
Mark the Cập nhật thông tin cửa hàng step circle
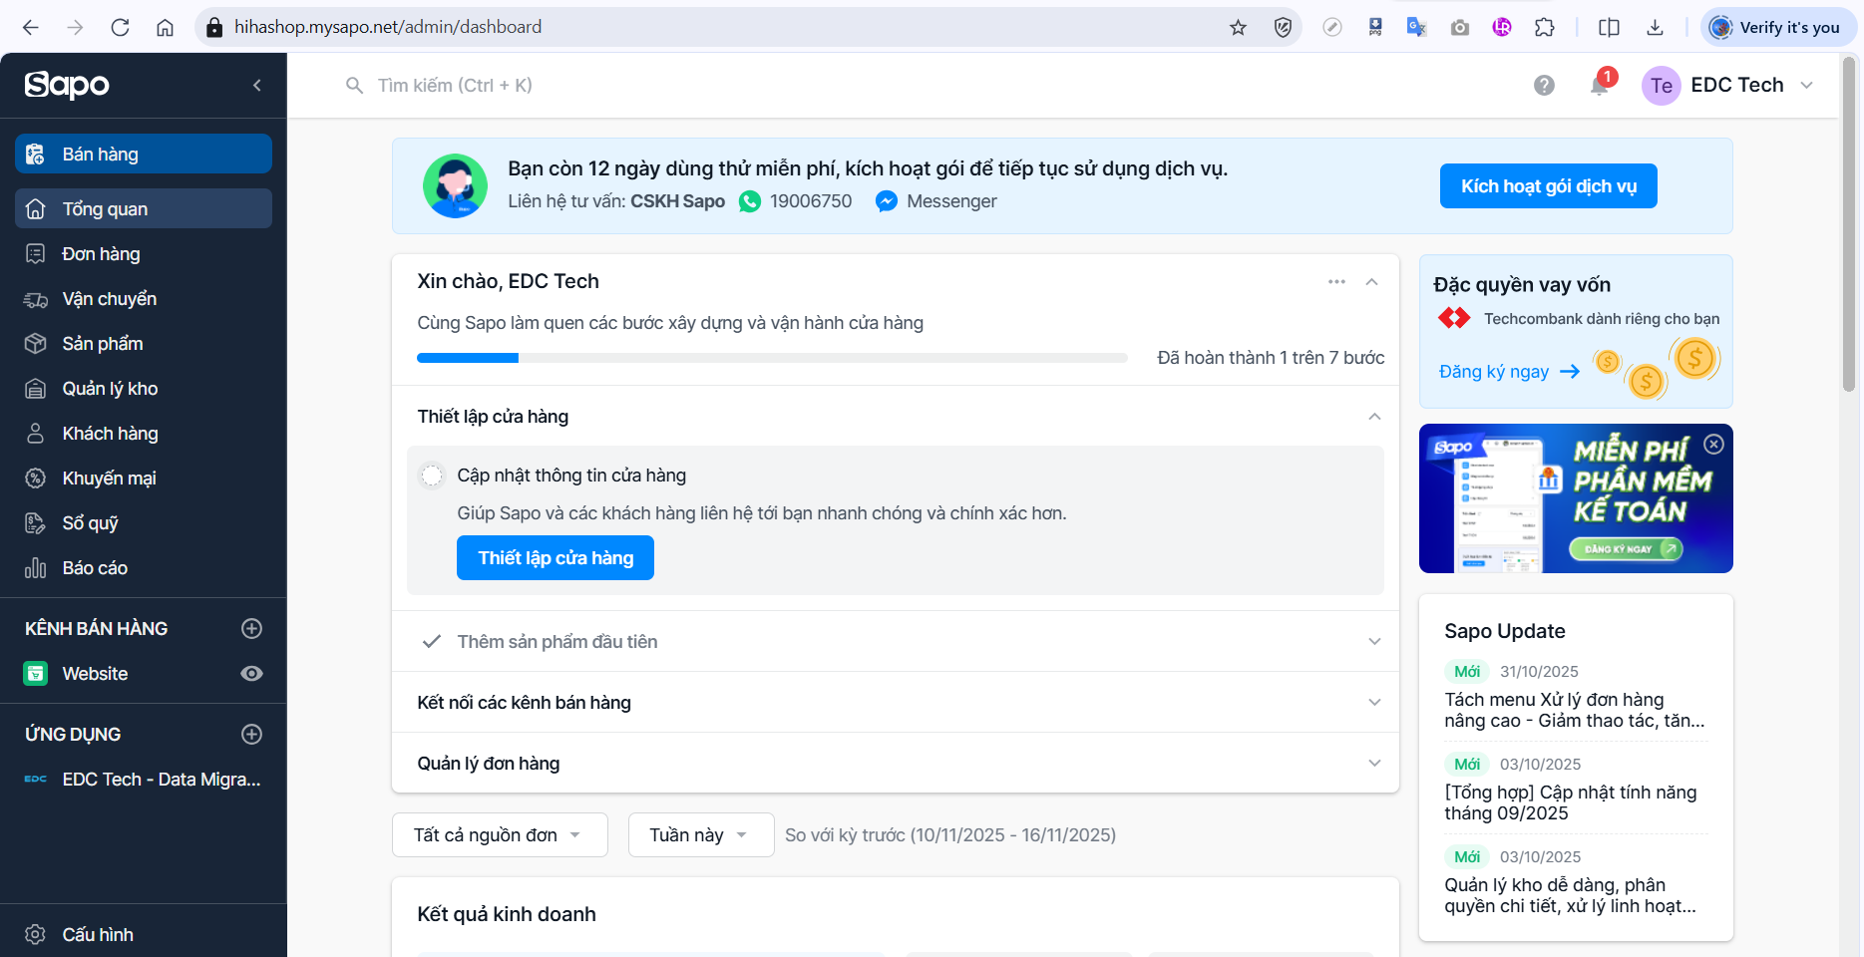click(432, 476)
